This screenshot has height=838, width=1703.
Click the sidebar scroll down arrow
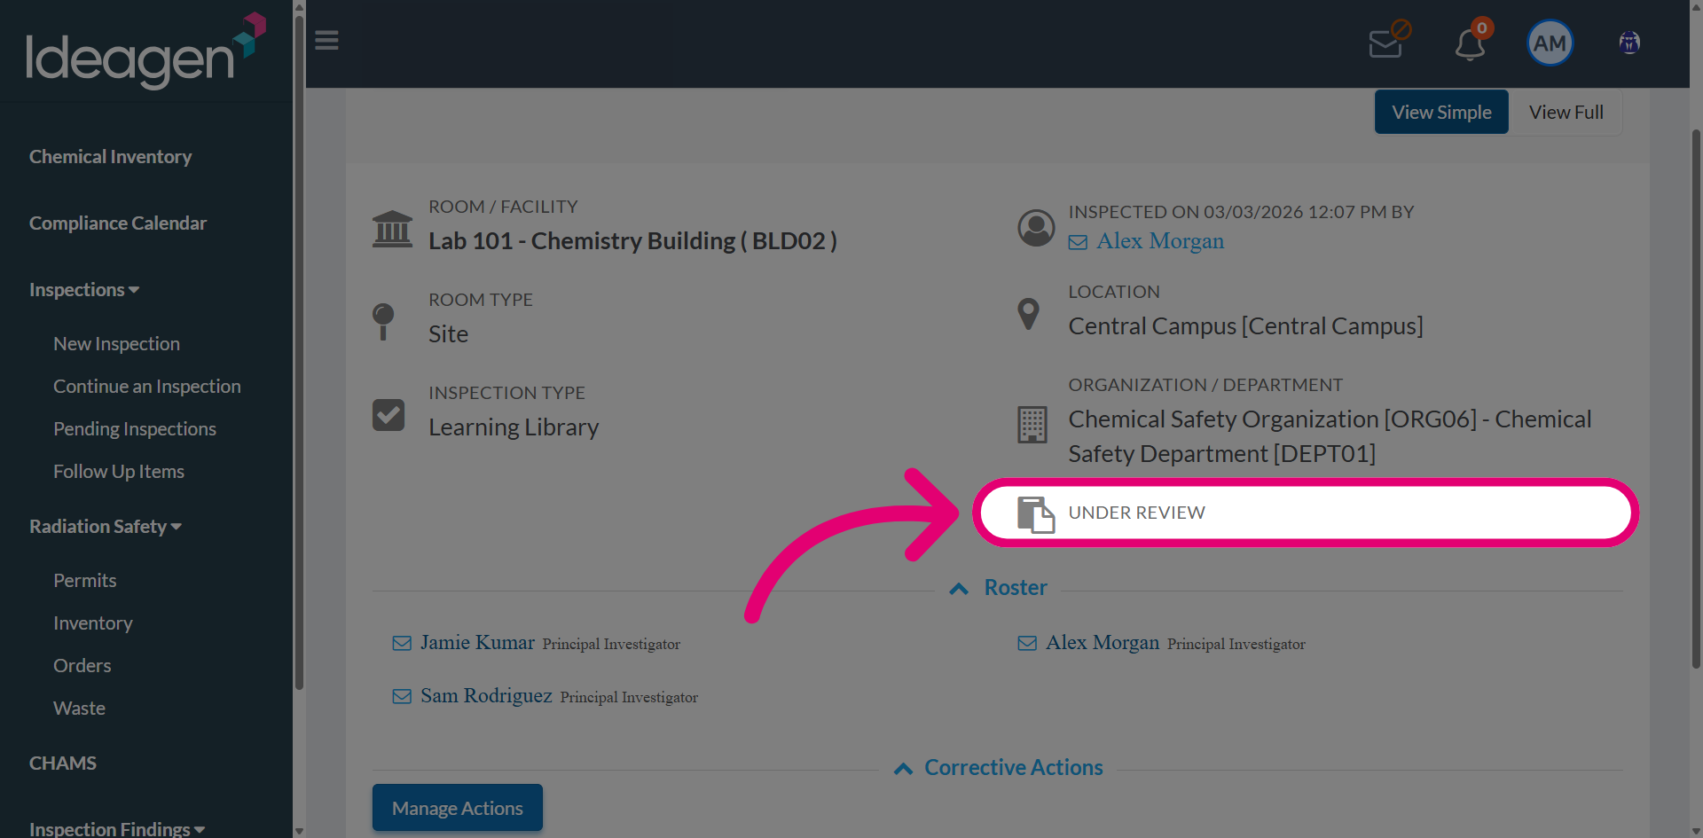pos(299,831)
